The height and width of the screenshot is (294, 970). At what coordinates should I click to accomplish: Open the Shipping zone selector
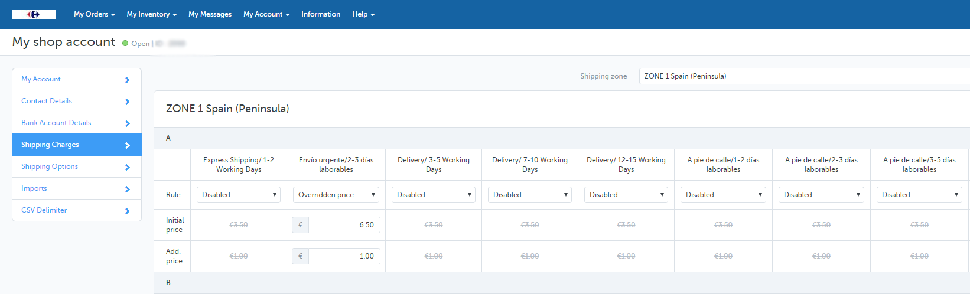coord(803,76)
